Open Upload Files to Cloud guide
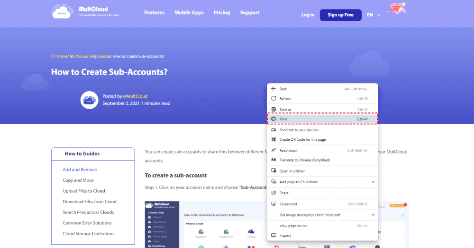This screenshot has width=474, height=248. tap(84, 191)
